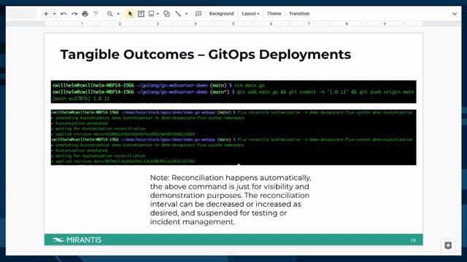The width and height of the screenshot is (467, 262).
Task: Expand the insert image dropdown arrow
Action: click(x=158, y=14)
